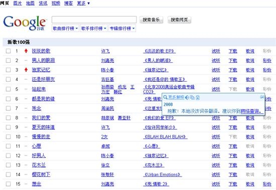This screenshot has width=276, height=190.
Task: Copy the word using the popup copy icon
Action: tap(192, 97)
